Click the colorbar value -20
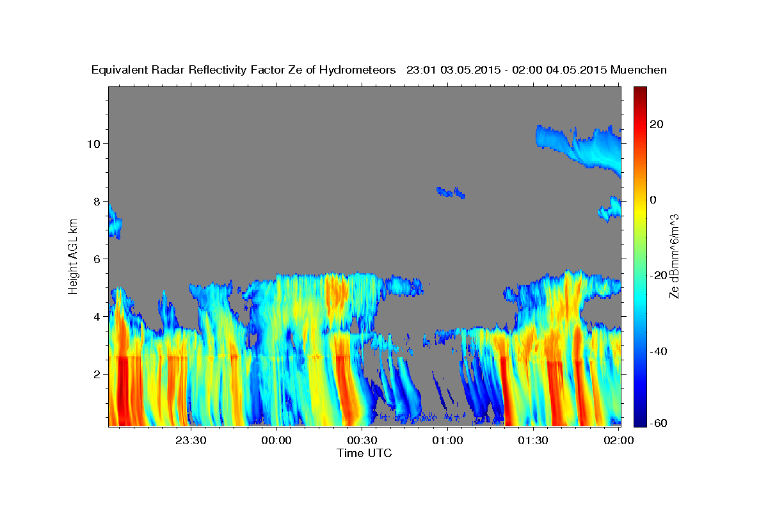Viewport: 768px width, 512px height. pos(659,275)
